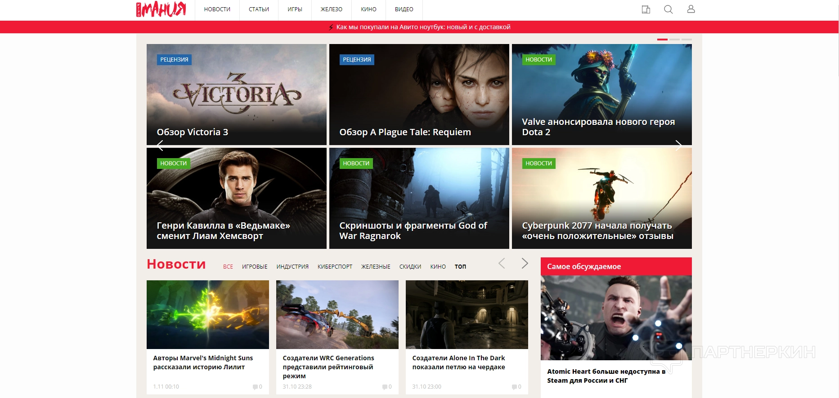Go to previous slide in featured carousel

click(x=160, y=145)
